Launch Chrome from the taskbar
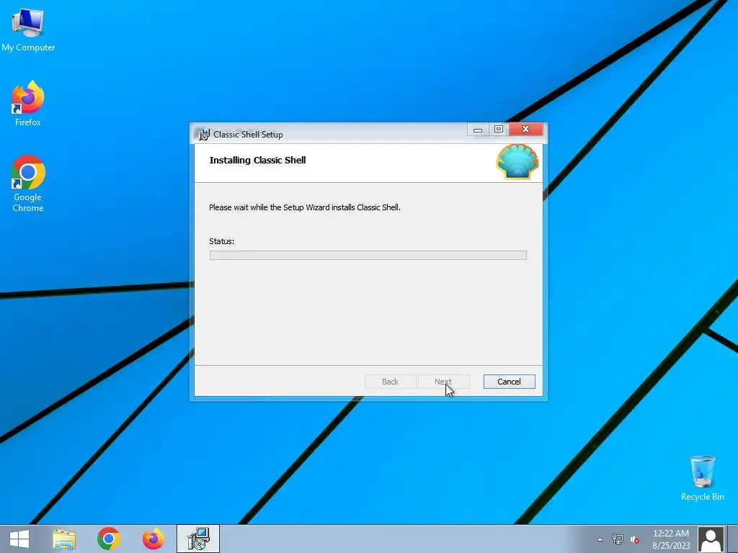The width and height of the screenshot is (738, 553). click(x=109, y=539)
